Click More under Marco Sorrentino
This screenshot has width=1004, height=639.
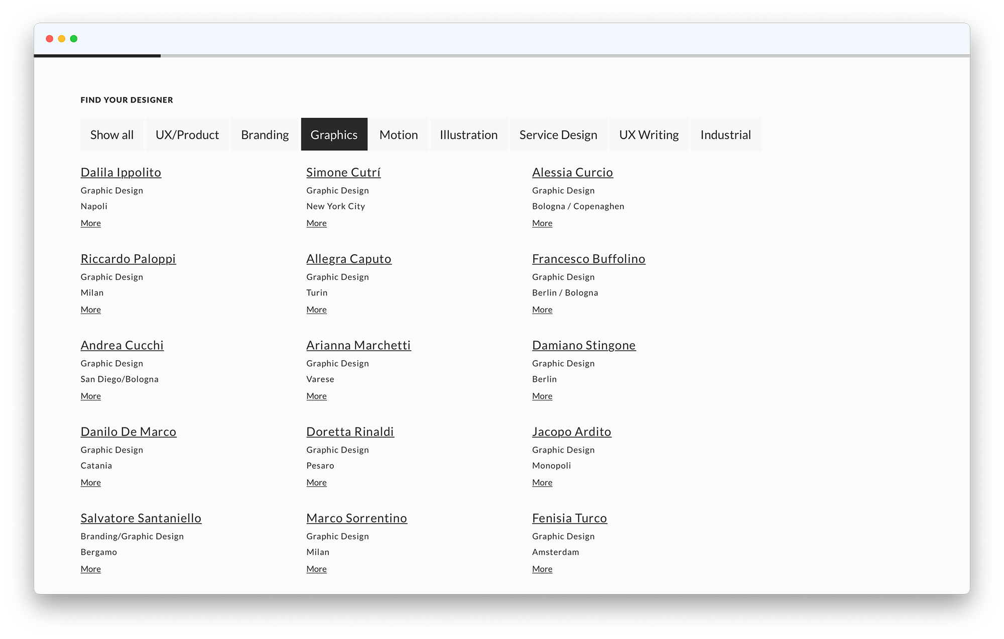(317, 569)
